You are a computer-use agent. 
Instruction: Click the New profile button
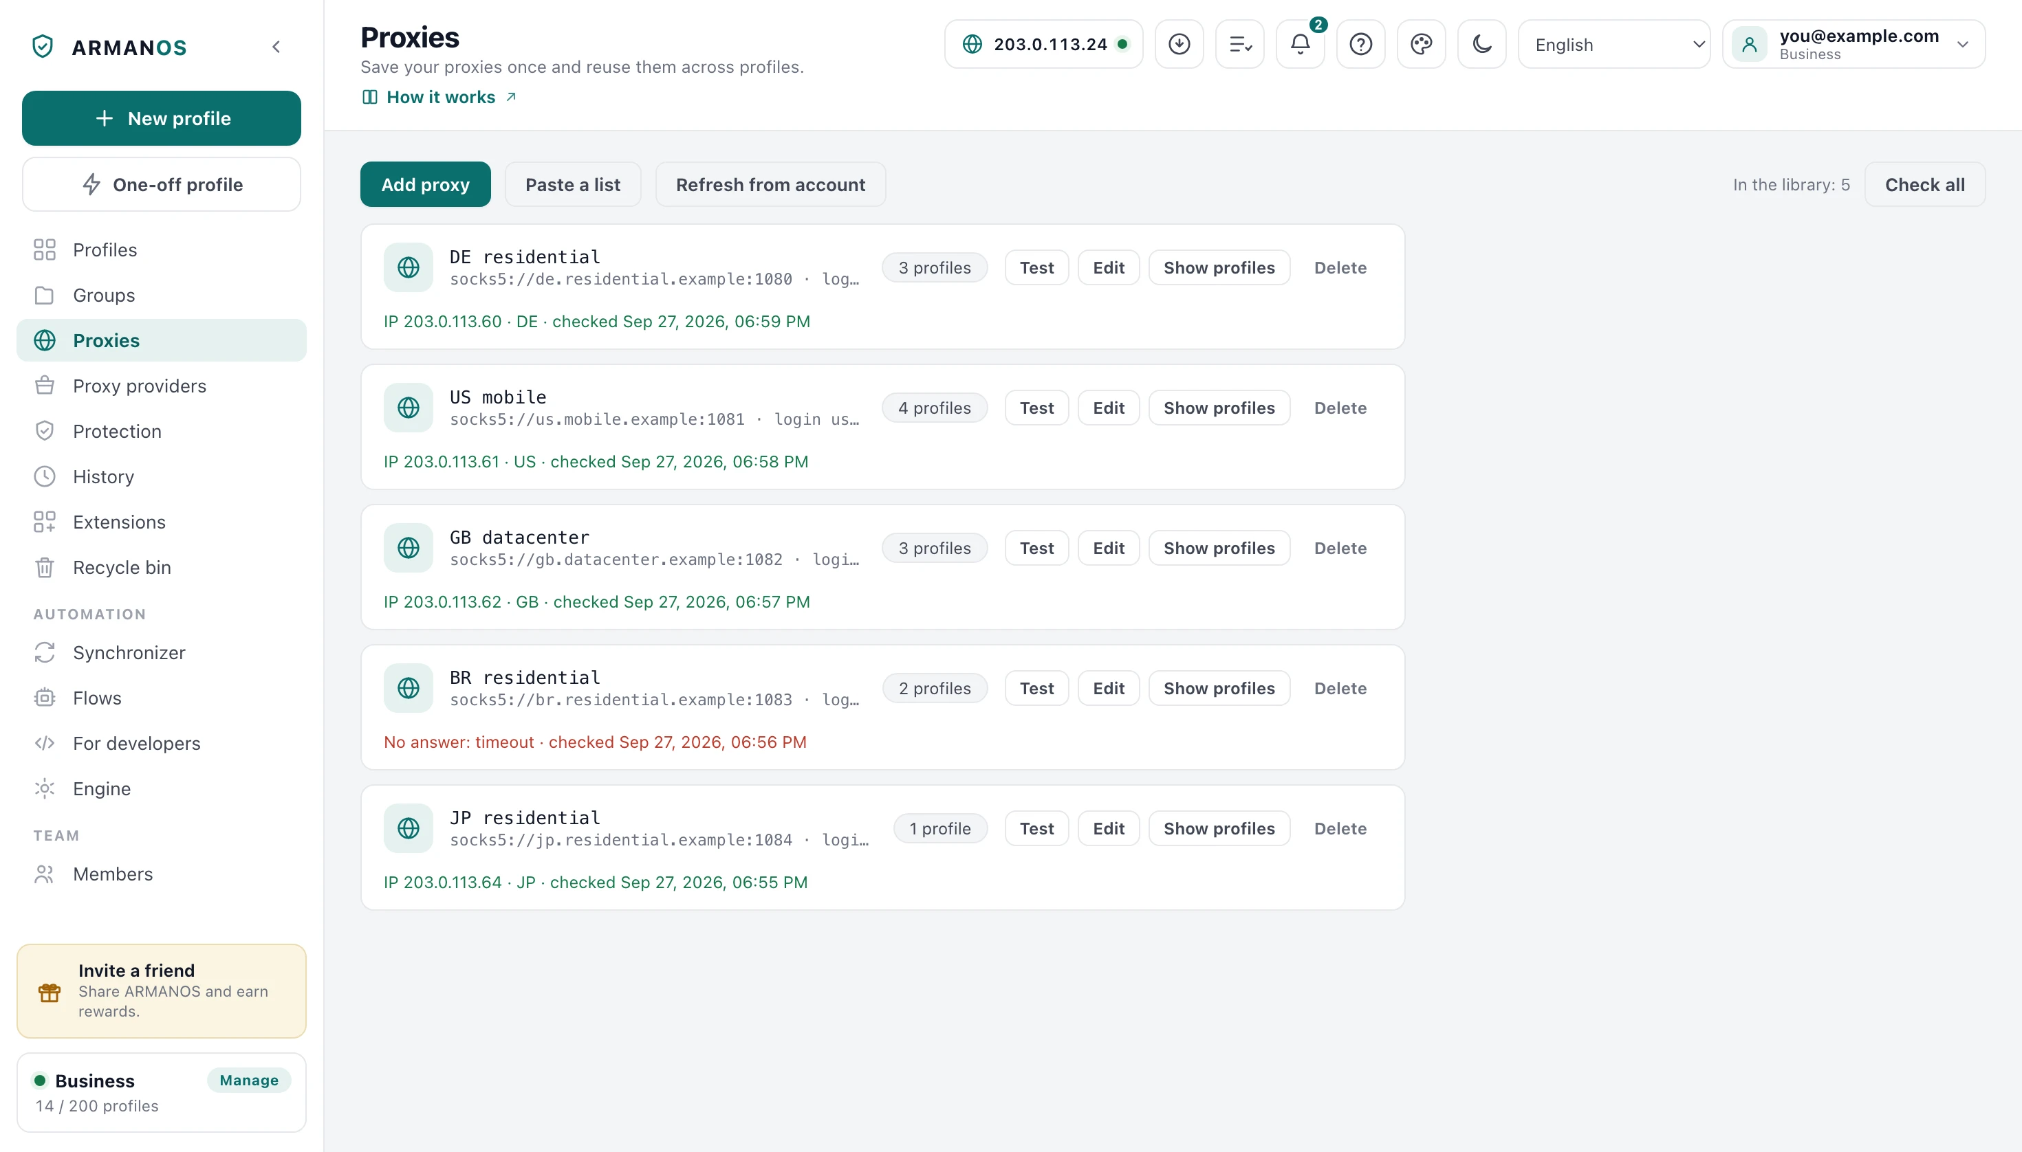162,118
